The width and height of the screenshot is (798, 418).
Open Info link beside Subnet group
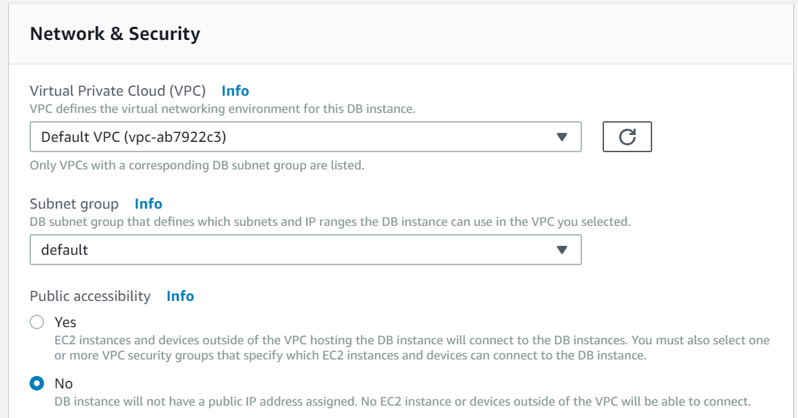click(149, 204)
